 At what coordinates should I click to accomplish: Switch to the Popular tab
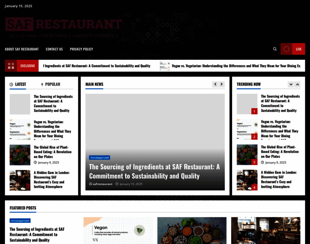51,84
